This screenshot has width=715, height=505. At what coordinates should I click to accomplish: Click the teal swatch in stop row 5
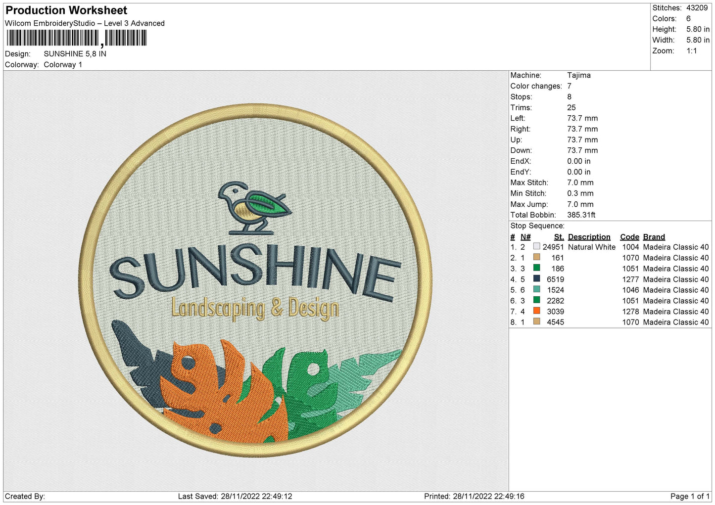(536, 289)
